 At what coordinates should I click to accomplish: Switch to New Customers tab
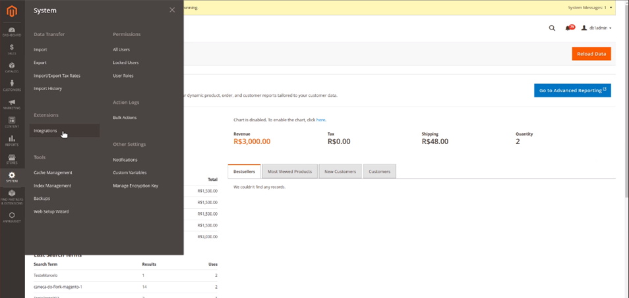[x=340, y=171]
